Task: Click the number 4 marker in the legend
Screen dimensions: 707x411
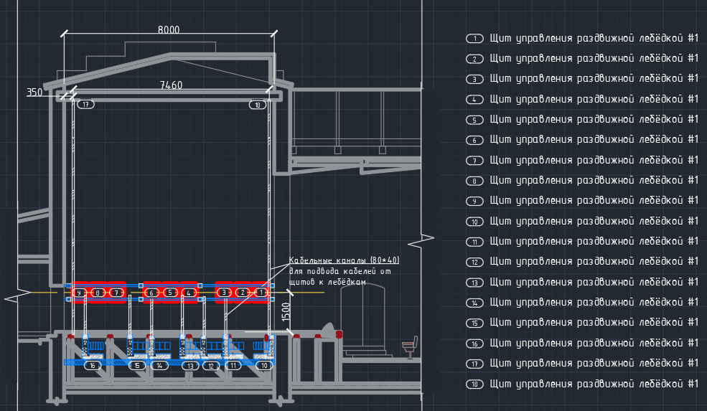Action: (474, 99)
